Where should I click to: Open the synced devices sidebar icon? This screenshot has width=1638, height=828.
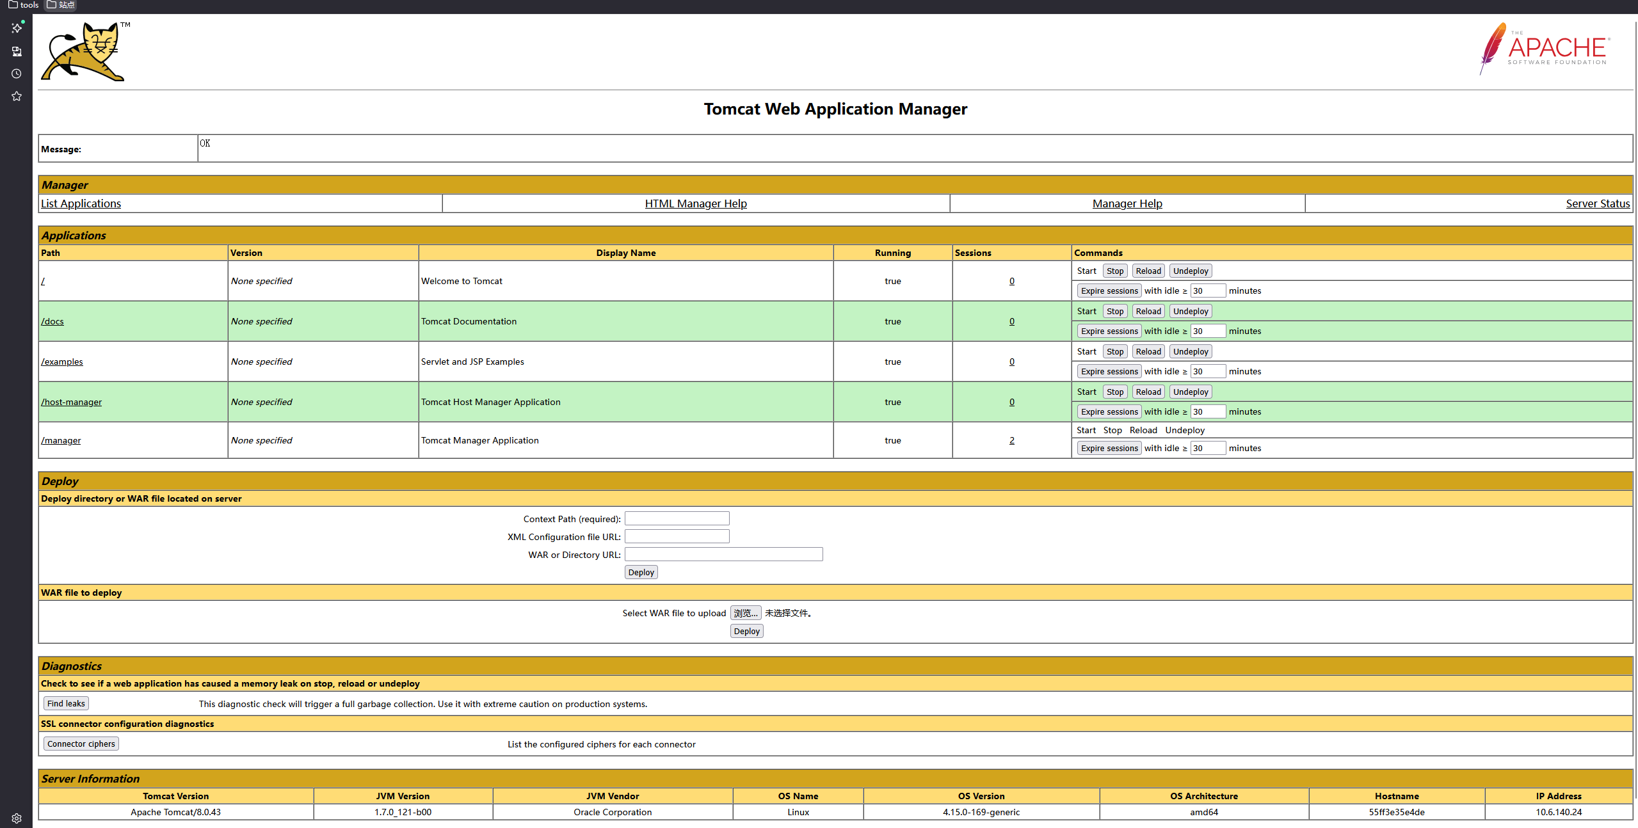(x=17, y=51)
